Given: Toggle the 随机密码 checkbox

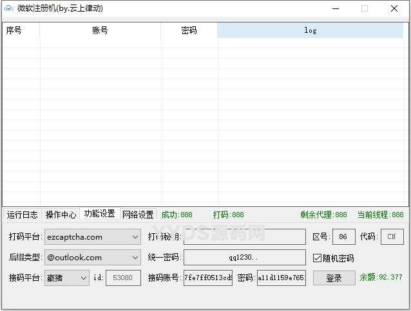Looking at the screenshot, I should (x=317, y=258).
